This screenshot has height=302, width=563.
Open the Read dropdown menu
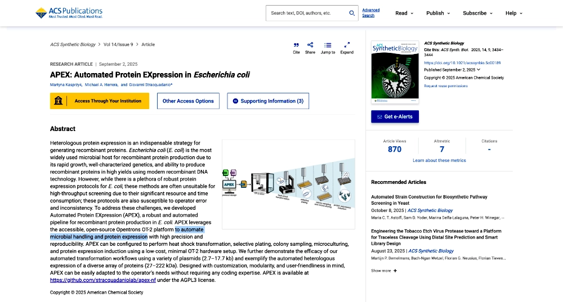click(x=404, y=13)
